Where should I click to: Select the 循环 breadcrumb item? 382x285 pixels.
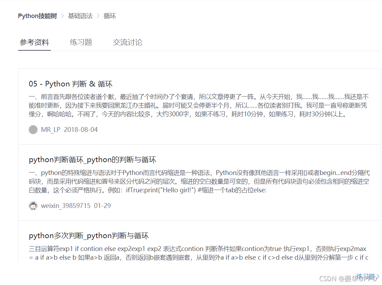pyautogui.click(x=110, y=16)
